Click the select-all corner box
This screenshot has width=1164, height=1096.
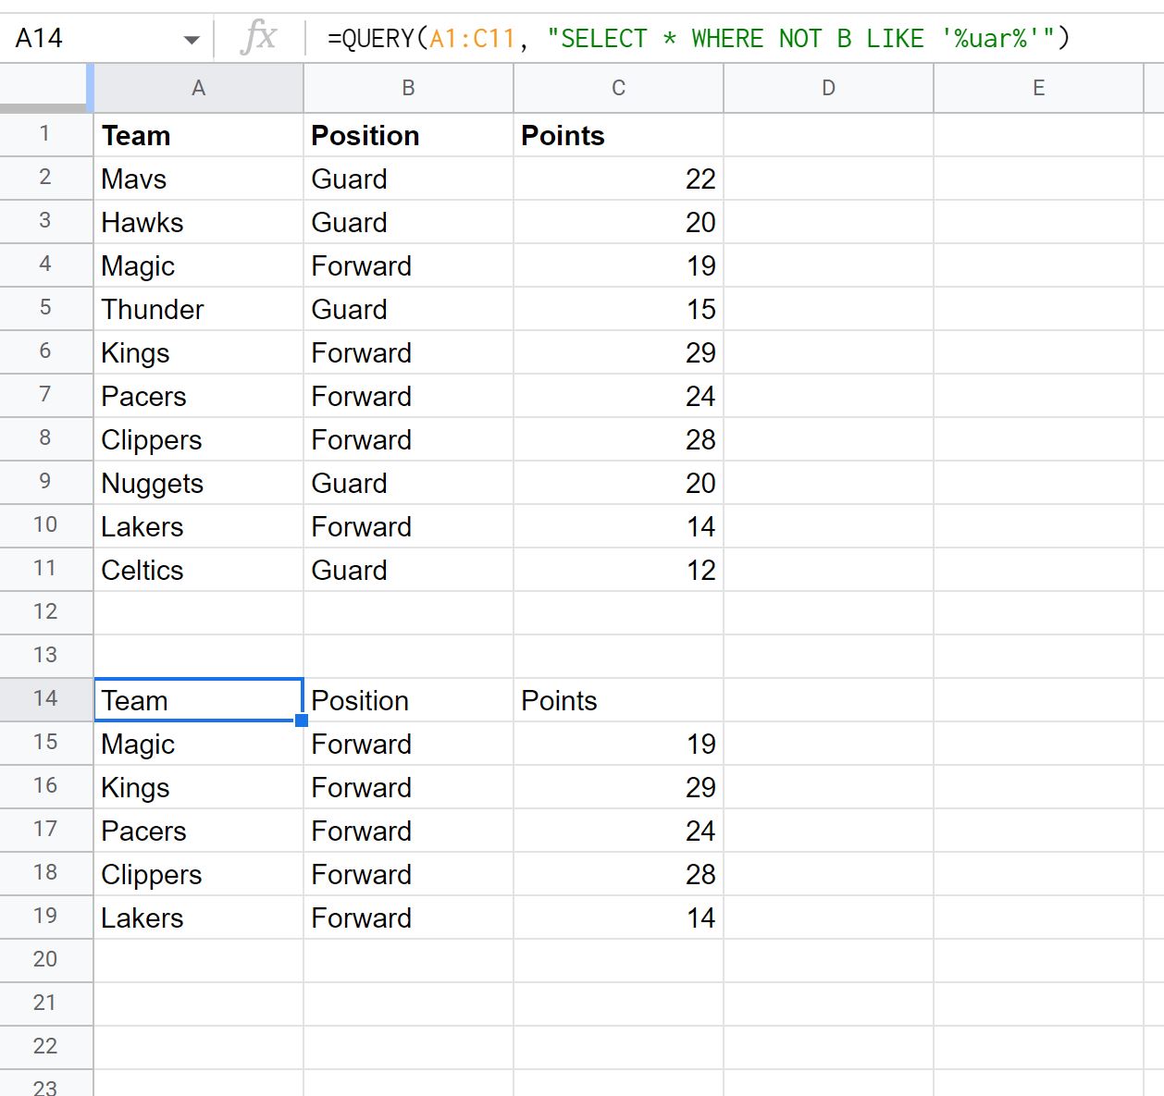click(x=45, y=88)
